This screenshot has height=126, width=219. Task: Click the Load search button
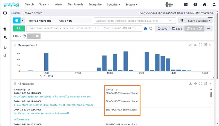pyautogui.click(x=177, y=28)
